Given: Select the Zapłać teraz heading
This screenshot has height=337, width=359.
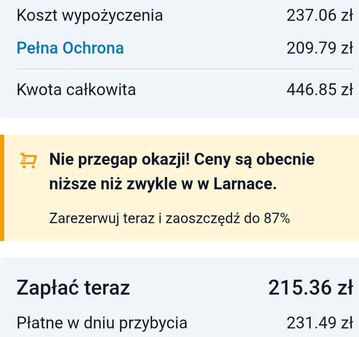Looking at the screenshot, I should [x=73, y=288].
